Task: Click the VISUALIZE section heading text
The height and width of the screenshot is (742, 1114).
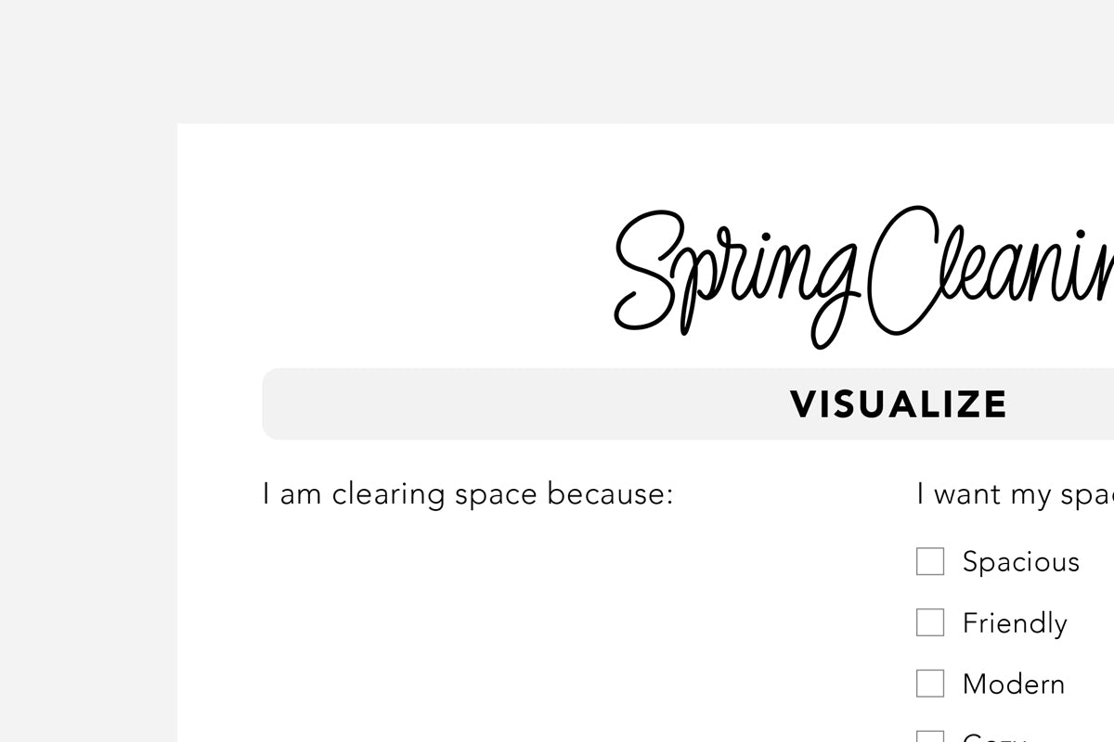Action: 899,404
